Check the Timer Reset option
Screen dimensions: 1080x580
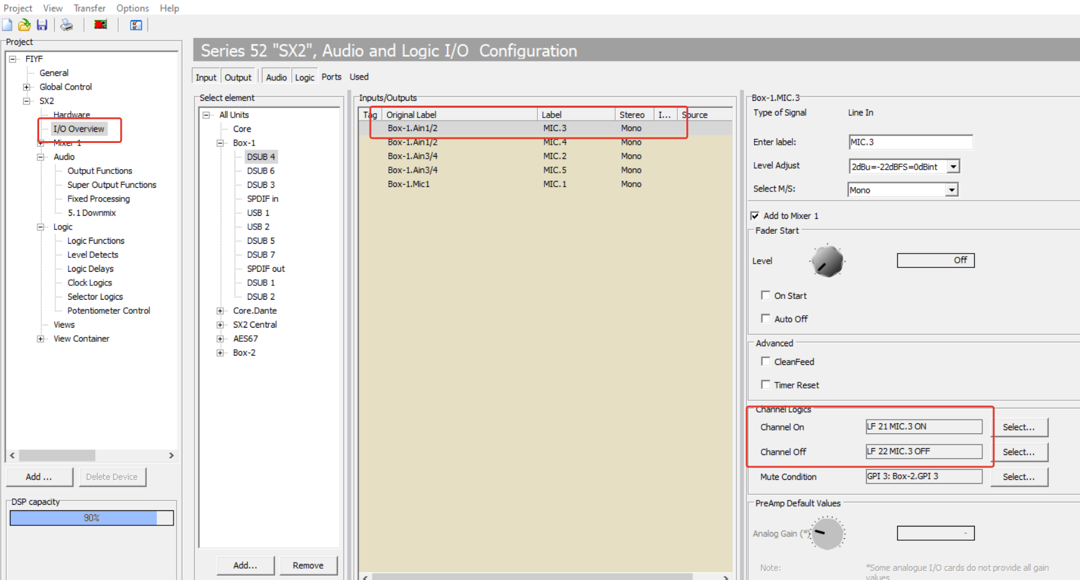766,384
